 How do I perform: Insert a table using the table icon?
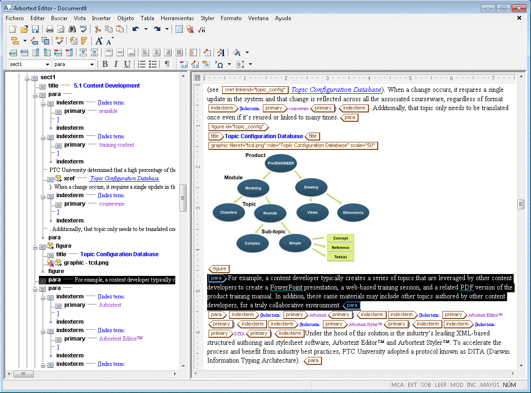[179, 30]
